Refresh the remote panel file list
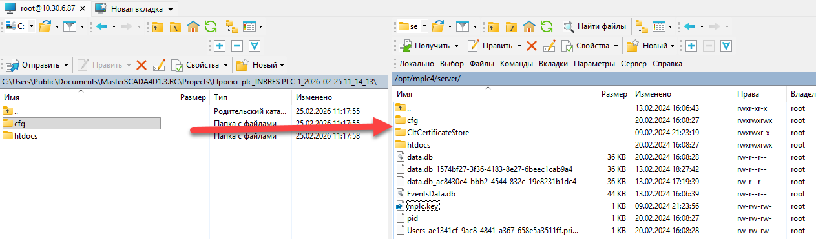This screenshot has width=816, height=239. (x=547, y=26)
